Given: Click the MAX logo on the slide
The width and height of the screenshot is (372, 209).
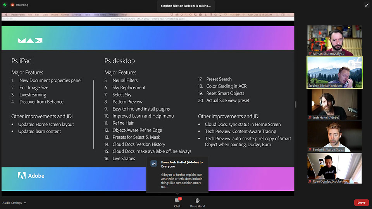Looking at the screenshot, I should 30,41.
